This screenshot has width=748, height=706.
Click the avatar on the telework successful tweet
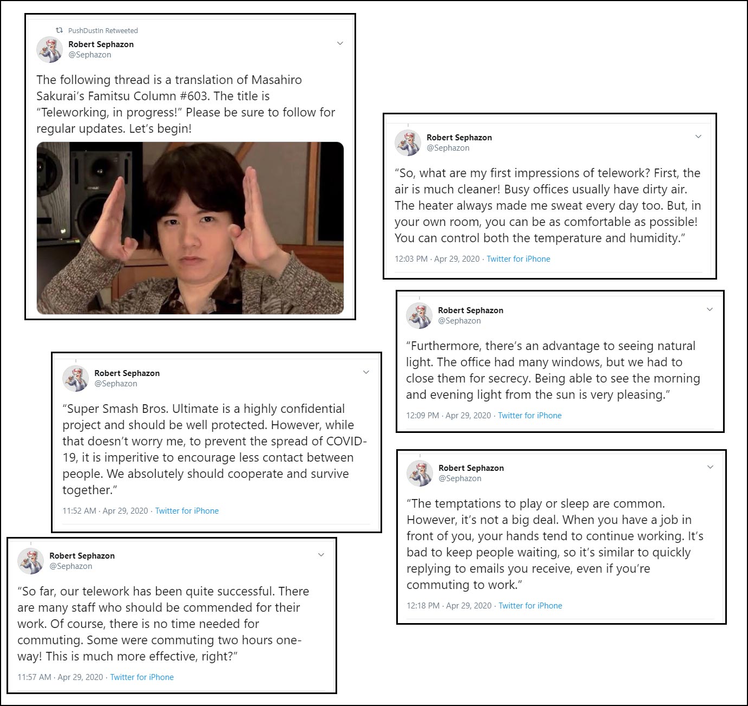tap(30, 560)
